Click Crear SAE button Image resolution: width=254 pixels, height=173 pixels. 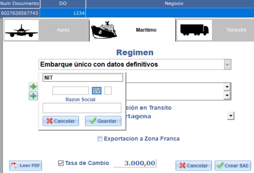[x=232, y=165]
